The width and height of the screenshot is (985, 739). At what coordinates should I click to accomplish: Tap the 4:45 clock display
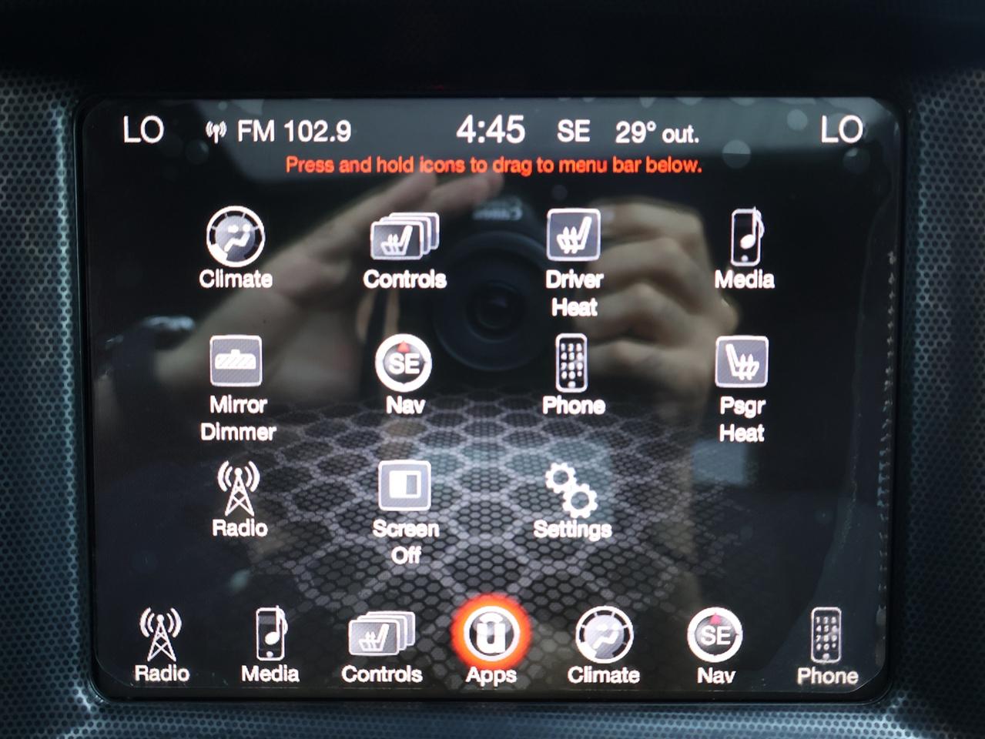pos(491,129)
